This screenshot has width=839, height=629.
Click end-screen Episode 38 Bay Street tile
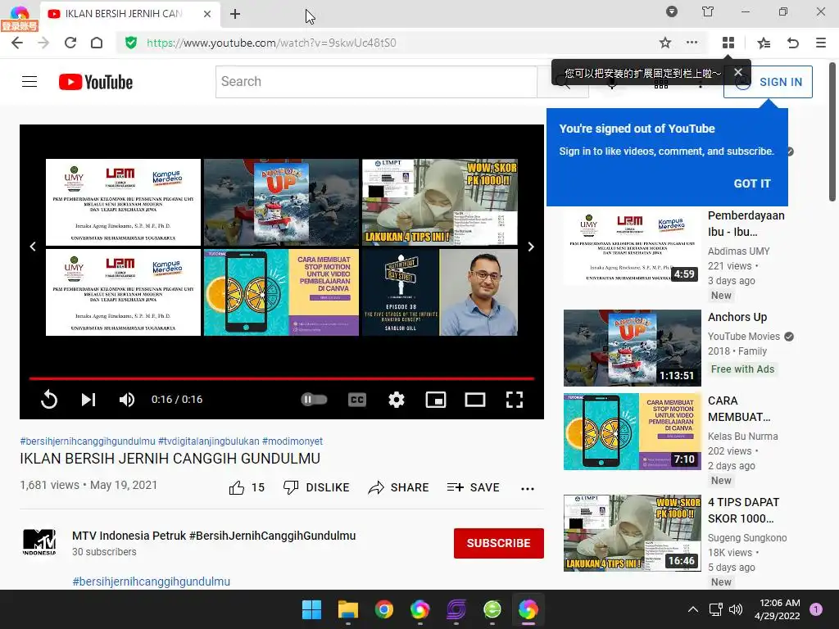click(440, 292)
